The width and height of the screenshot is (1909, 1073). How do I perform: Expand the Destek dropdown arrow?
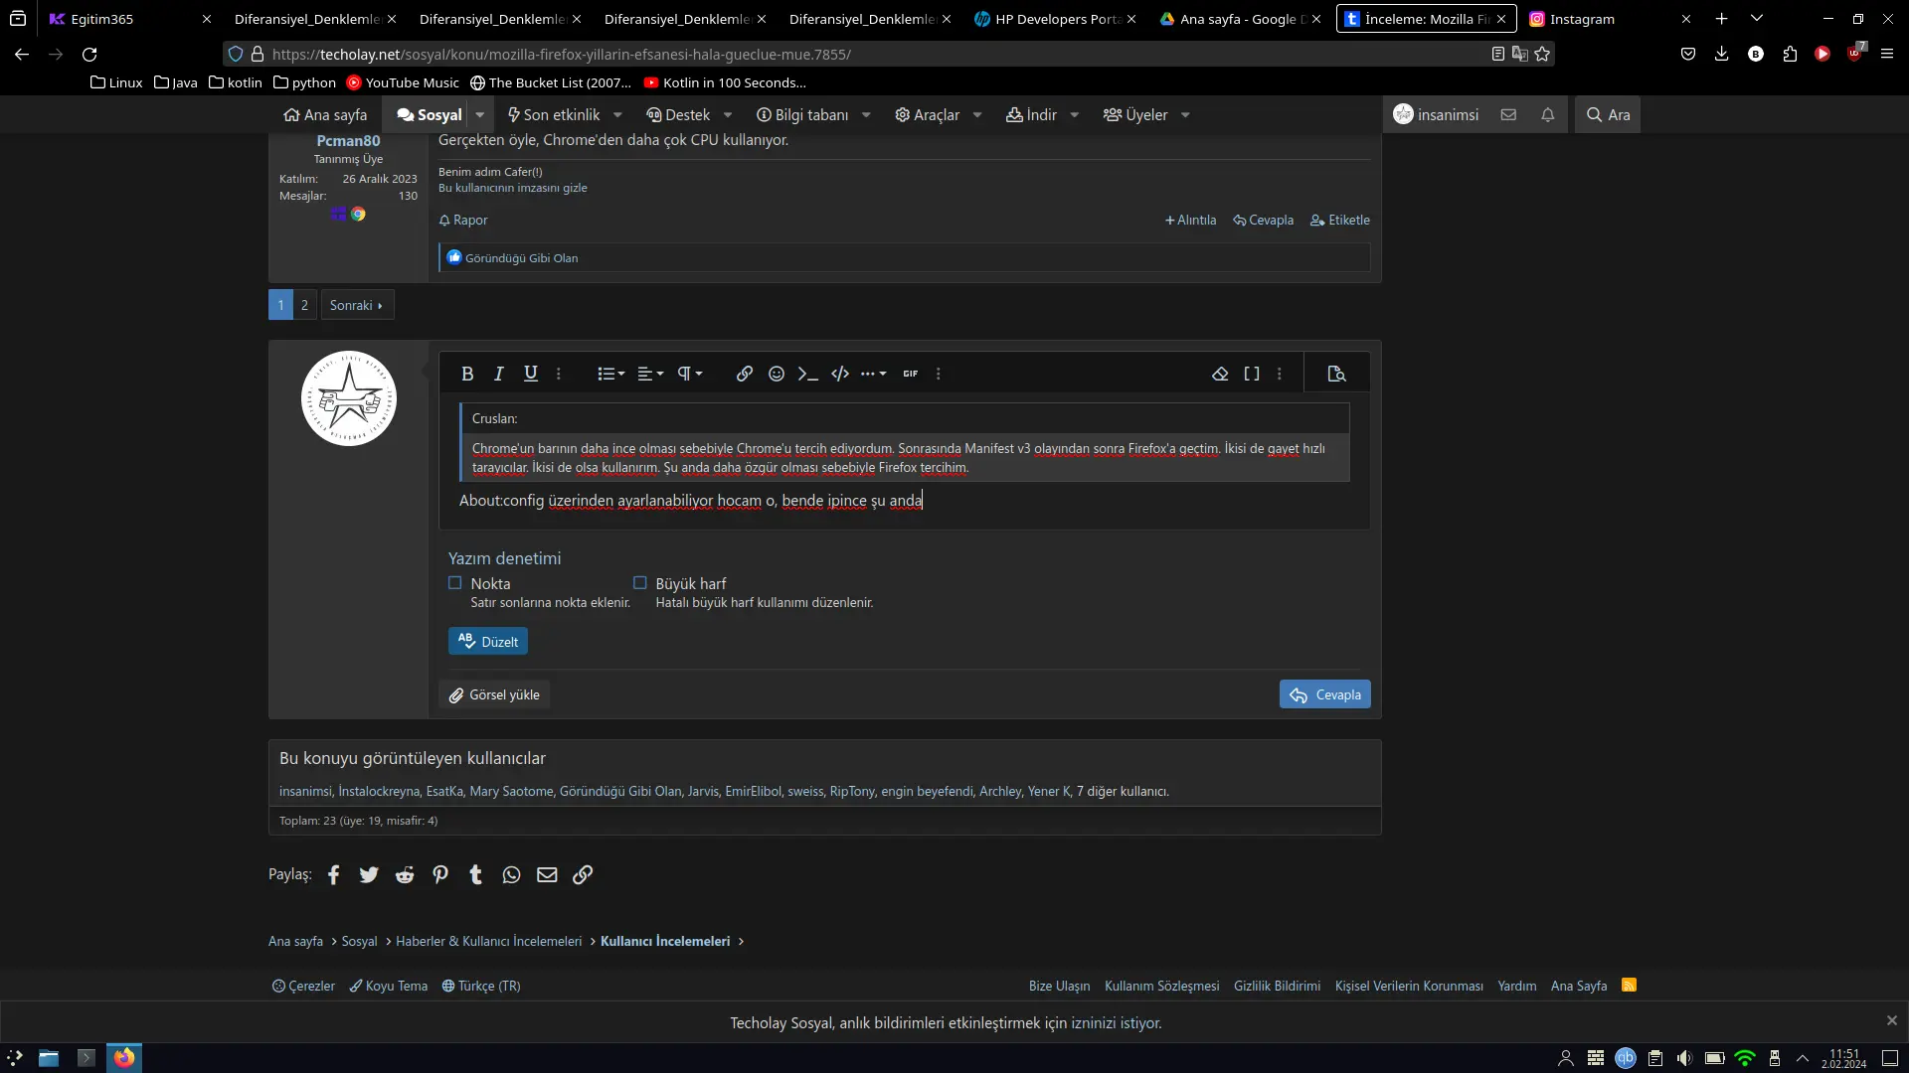(x=728, y=115)
